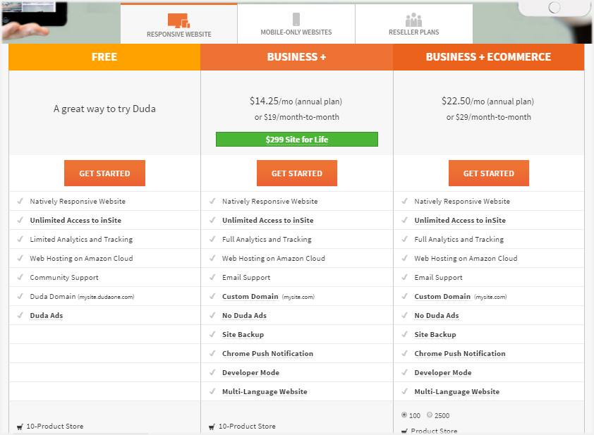Click Email Support in the Ecommerce plan
The image size is (594, 435).
[438, 278]
